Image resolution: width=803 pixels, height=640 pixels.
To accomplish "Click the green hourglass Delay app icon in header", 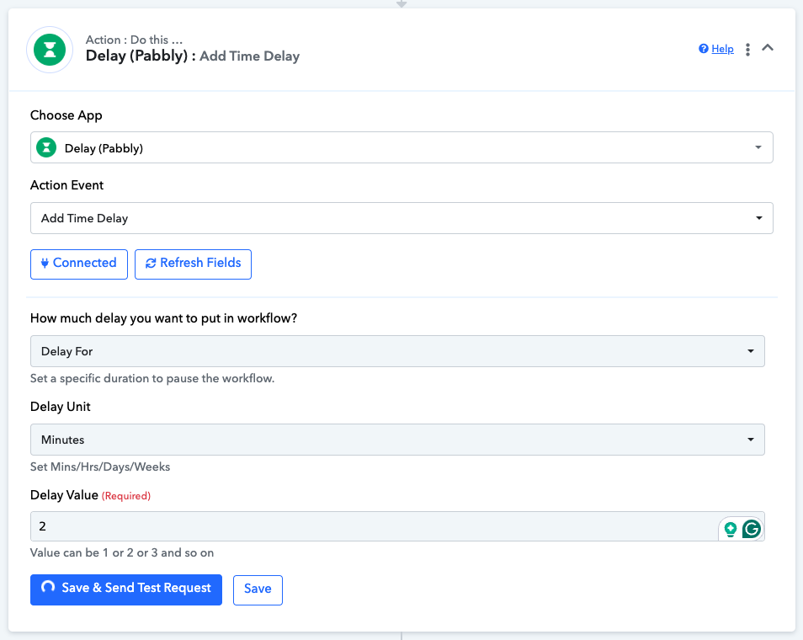I will tap(50, 50).
